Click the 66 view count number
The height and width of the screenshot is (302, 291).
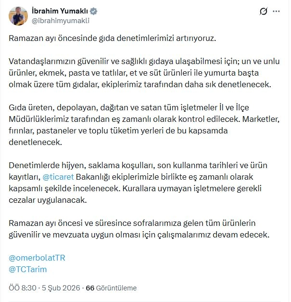pyautogui.click(x=89, y=288)
